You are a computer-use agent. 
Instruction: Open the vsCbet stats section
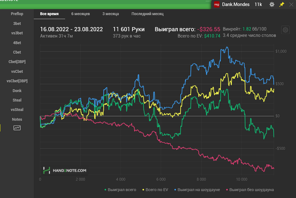[17, 72]
